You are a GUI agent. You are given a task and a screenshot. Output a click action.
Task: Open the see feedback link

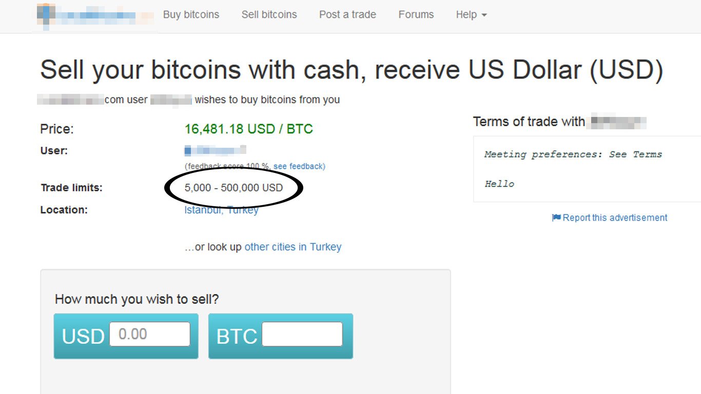[x=298, y=166]
